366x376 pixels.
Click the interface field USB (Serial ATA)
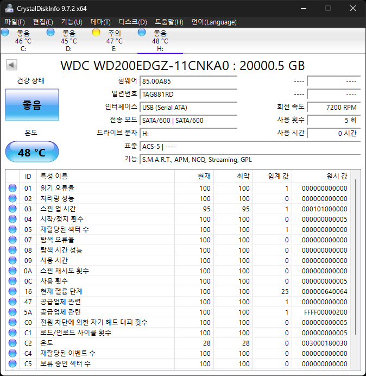coord(188,107)
